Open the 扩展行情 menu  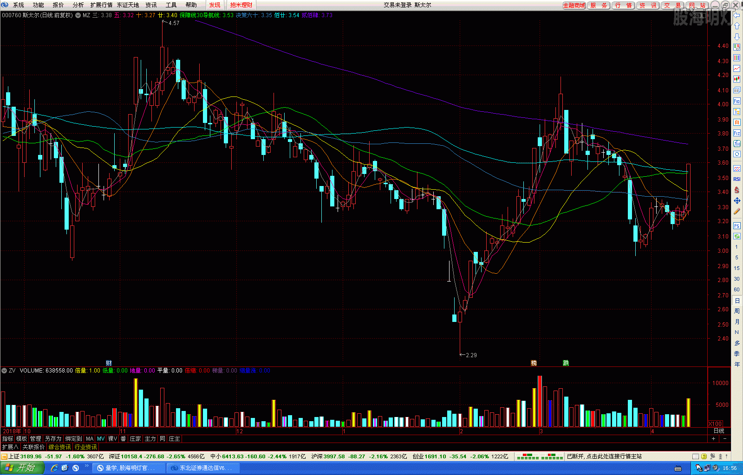pos(101,5)
